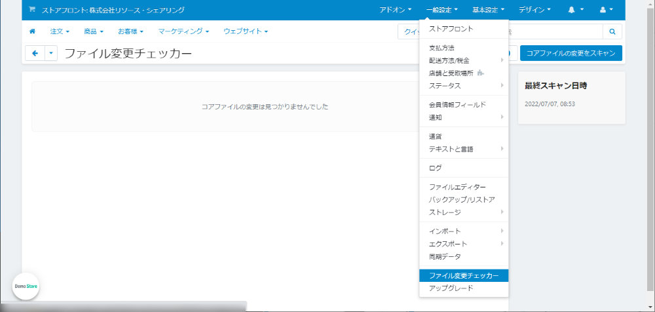Click the 2022/07/07, 08:53 scan timestamp
Screen dimensions: 655x312
pos(550,104)
